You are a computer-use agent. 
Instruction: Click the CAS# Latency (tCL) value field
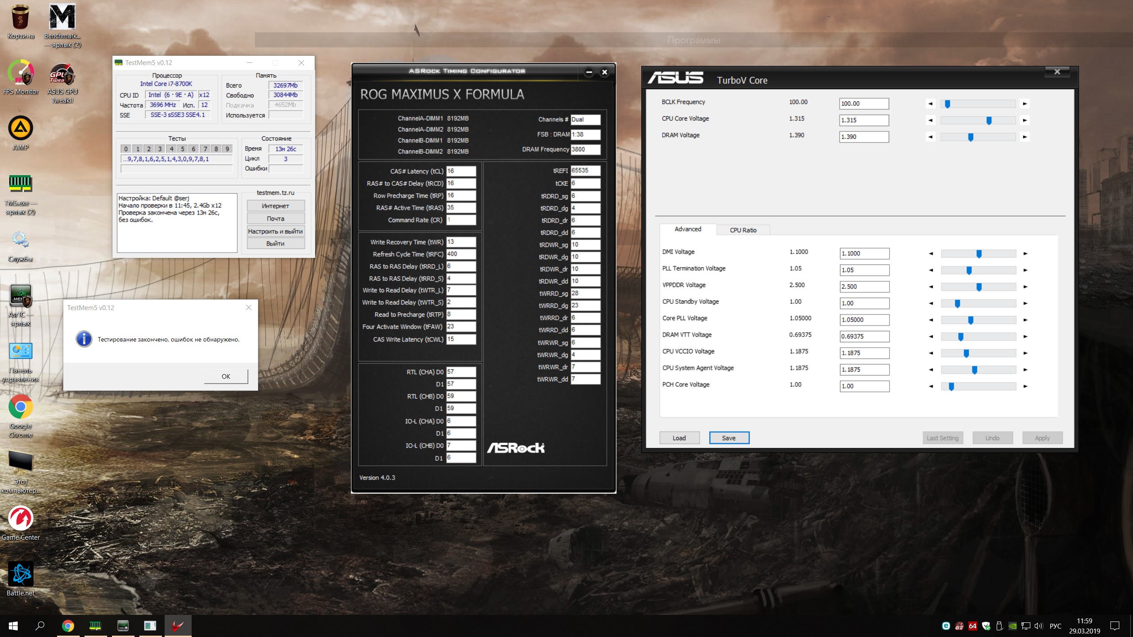460,171
